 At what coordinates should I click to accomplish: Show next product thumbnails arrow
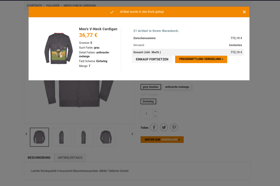tap(132, 134)
